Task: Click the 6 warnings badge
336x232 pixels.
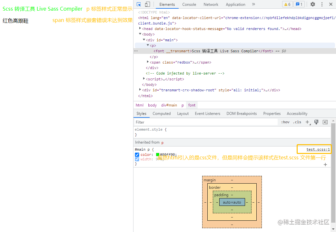Action: point(287,4)
